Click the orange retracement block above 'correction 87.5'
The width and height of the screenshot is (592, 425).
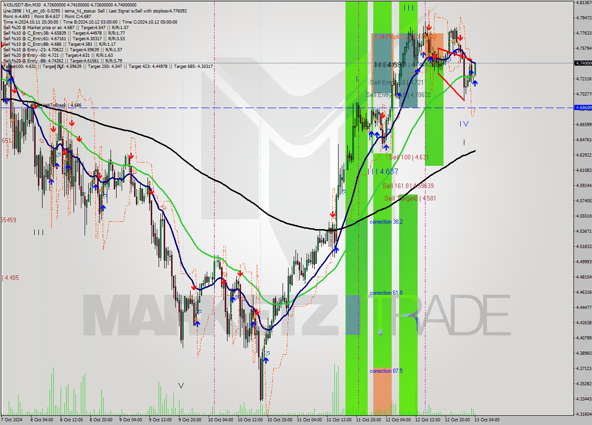pos(382,391)
